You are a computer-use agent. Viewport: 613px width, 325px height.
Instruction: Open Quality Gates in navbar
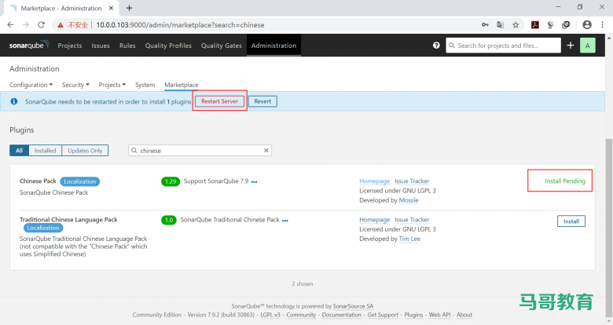222,46
